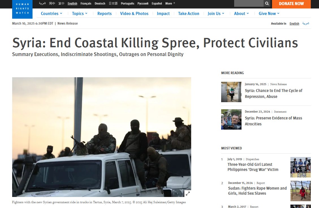
Task: Switch language to Japanese
Action: 113,3
